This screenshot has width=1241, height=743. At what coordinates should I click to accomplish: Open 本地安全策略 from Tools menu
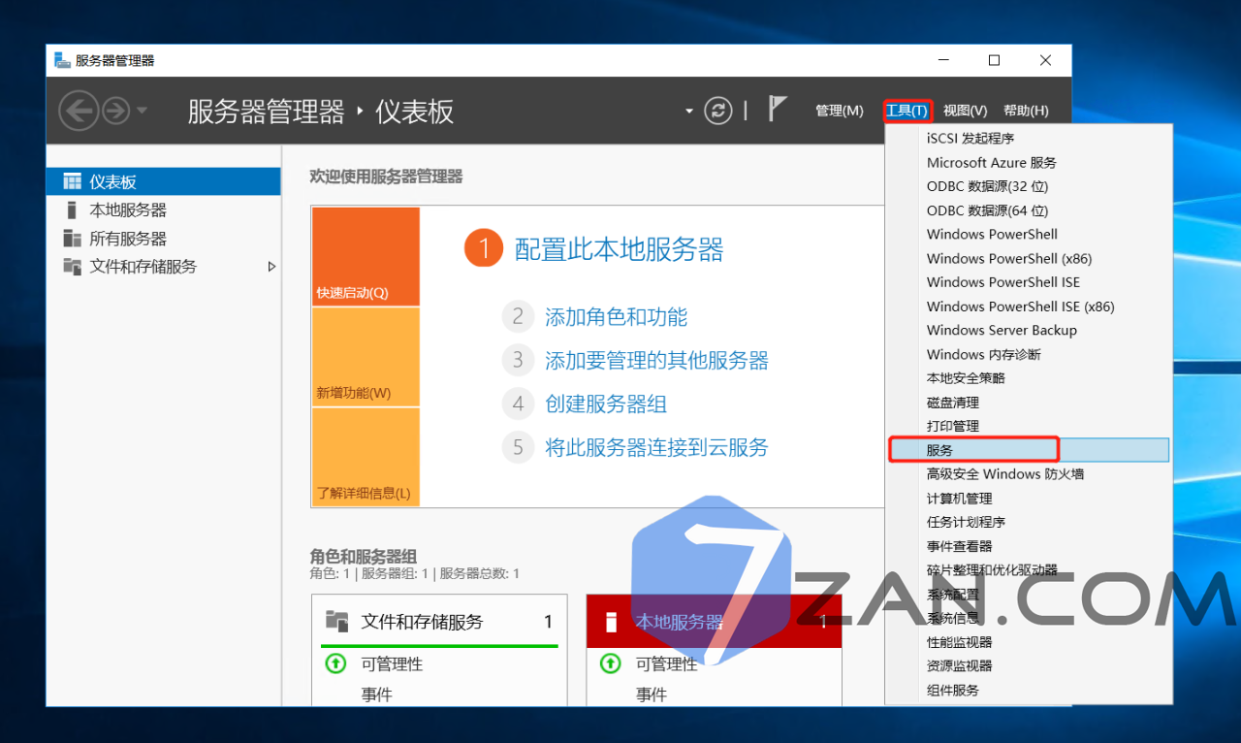(x=1029, y=378)
